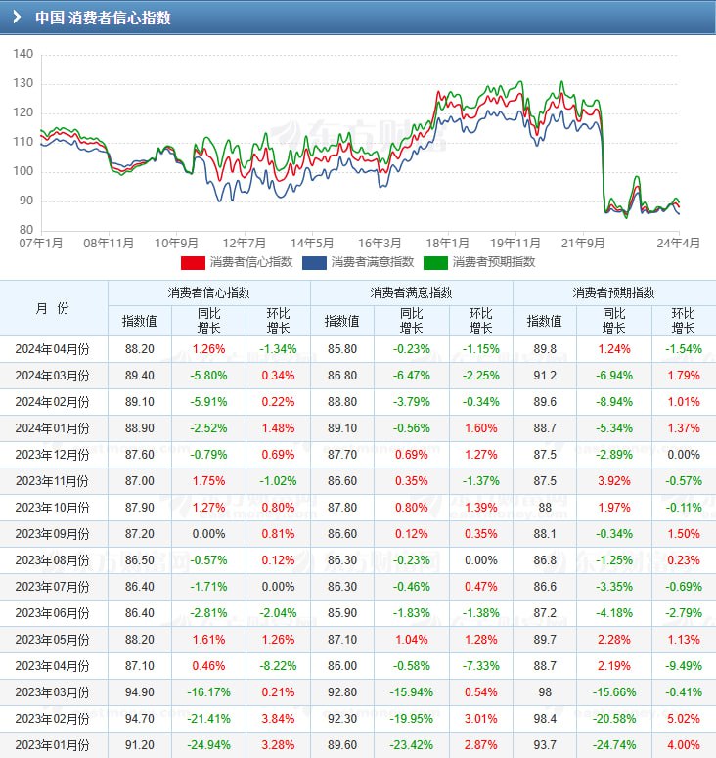This screenshot has width=716, height=758.
Task: Click the 消费者预期指数 table group header
Action: click(613, 292)
